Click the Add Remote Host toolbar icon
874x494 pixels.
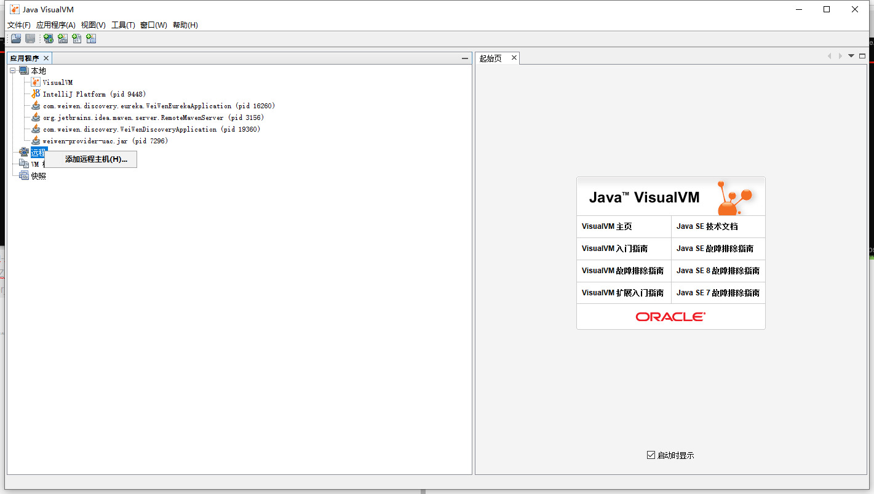tap(48, 39)
